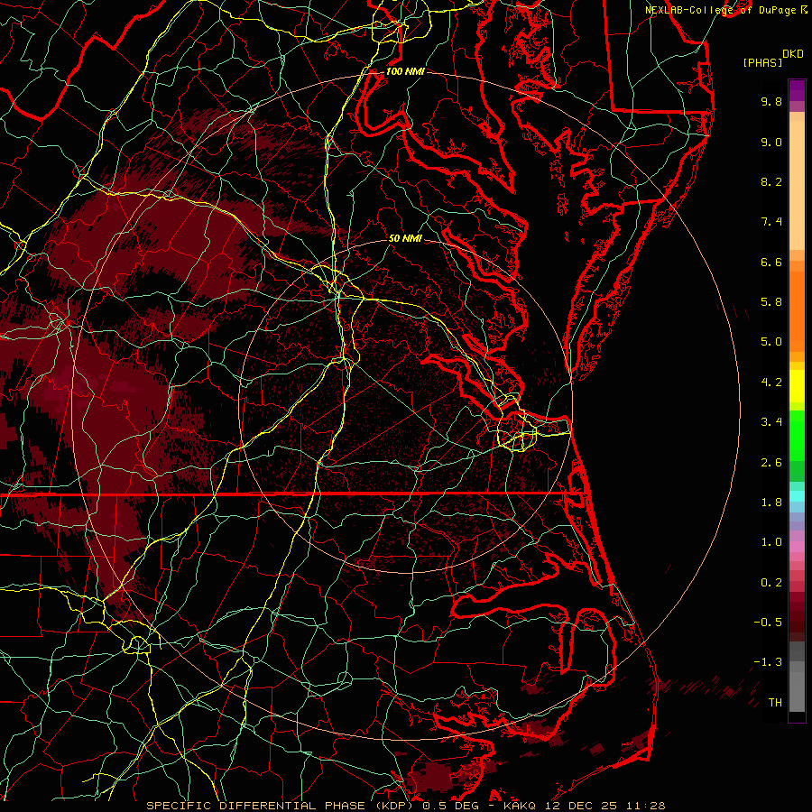812x812 pixels.
Task: Select the 4.2 scale value
Action: tap(771, 383)
